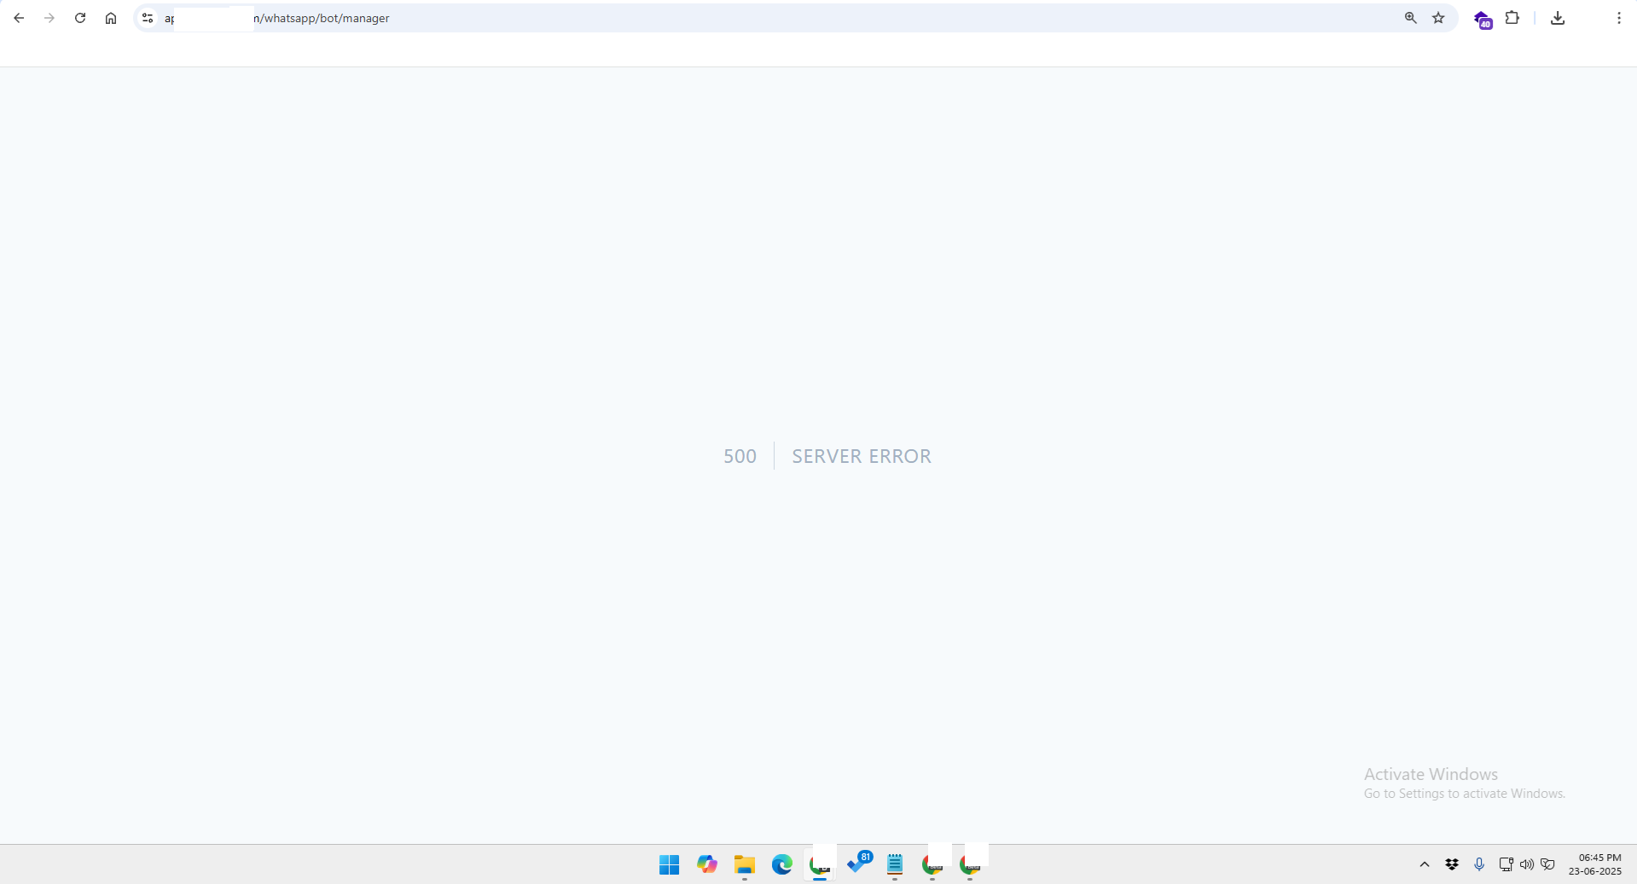1637x884 pixels.
Task: Open the magnifier zoom icon in address bar
Action: pos(1411,17)
